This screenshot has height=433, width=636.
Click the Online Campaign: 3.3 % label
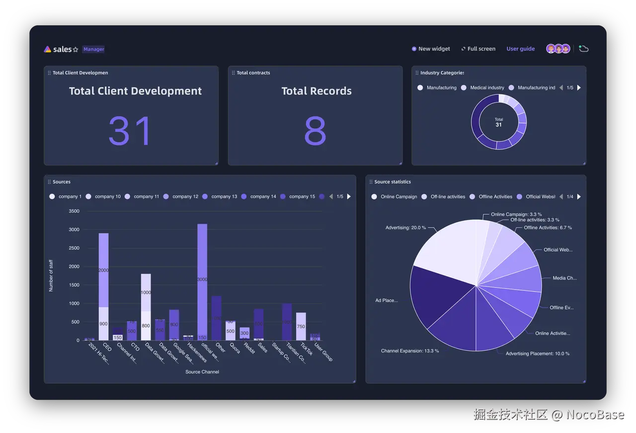516,215
